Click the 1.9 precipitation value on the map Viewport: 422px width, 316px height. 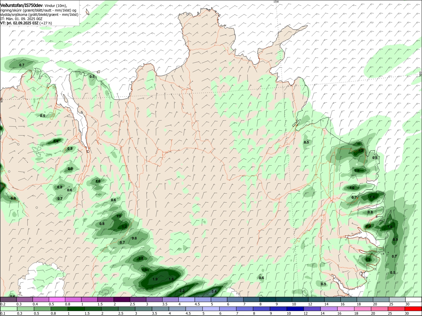click(x=155, y=279)
